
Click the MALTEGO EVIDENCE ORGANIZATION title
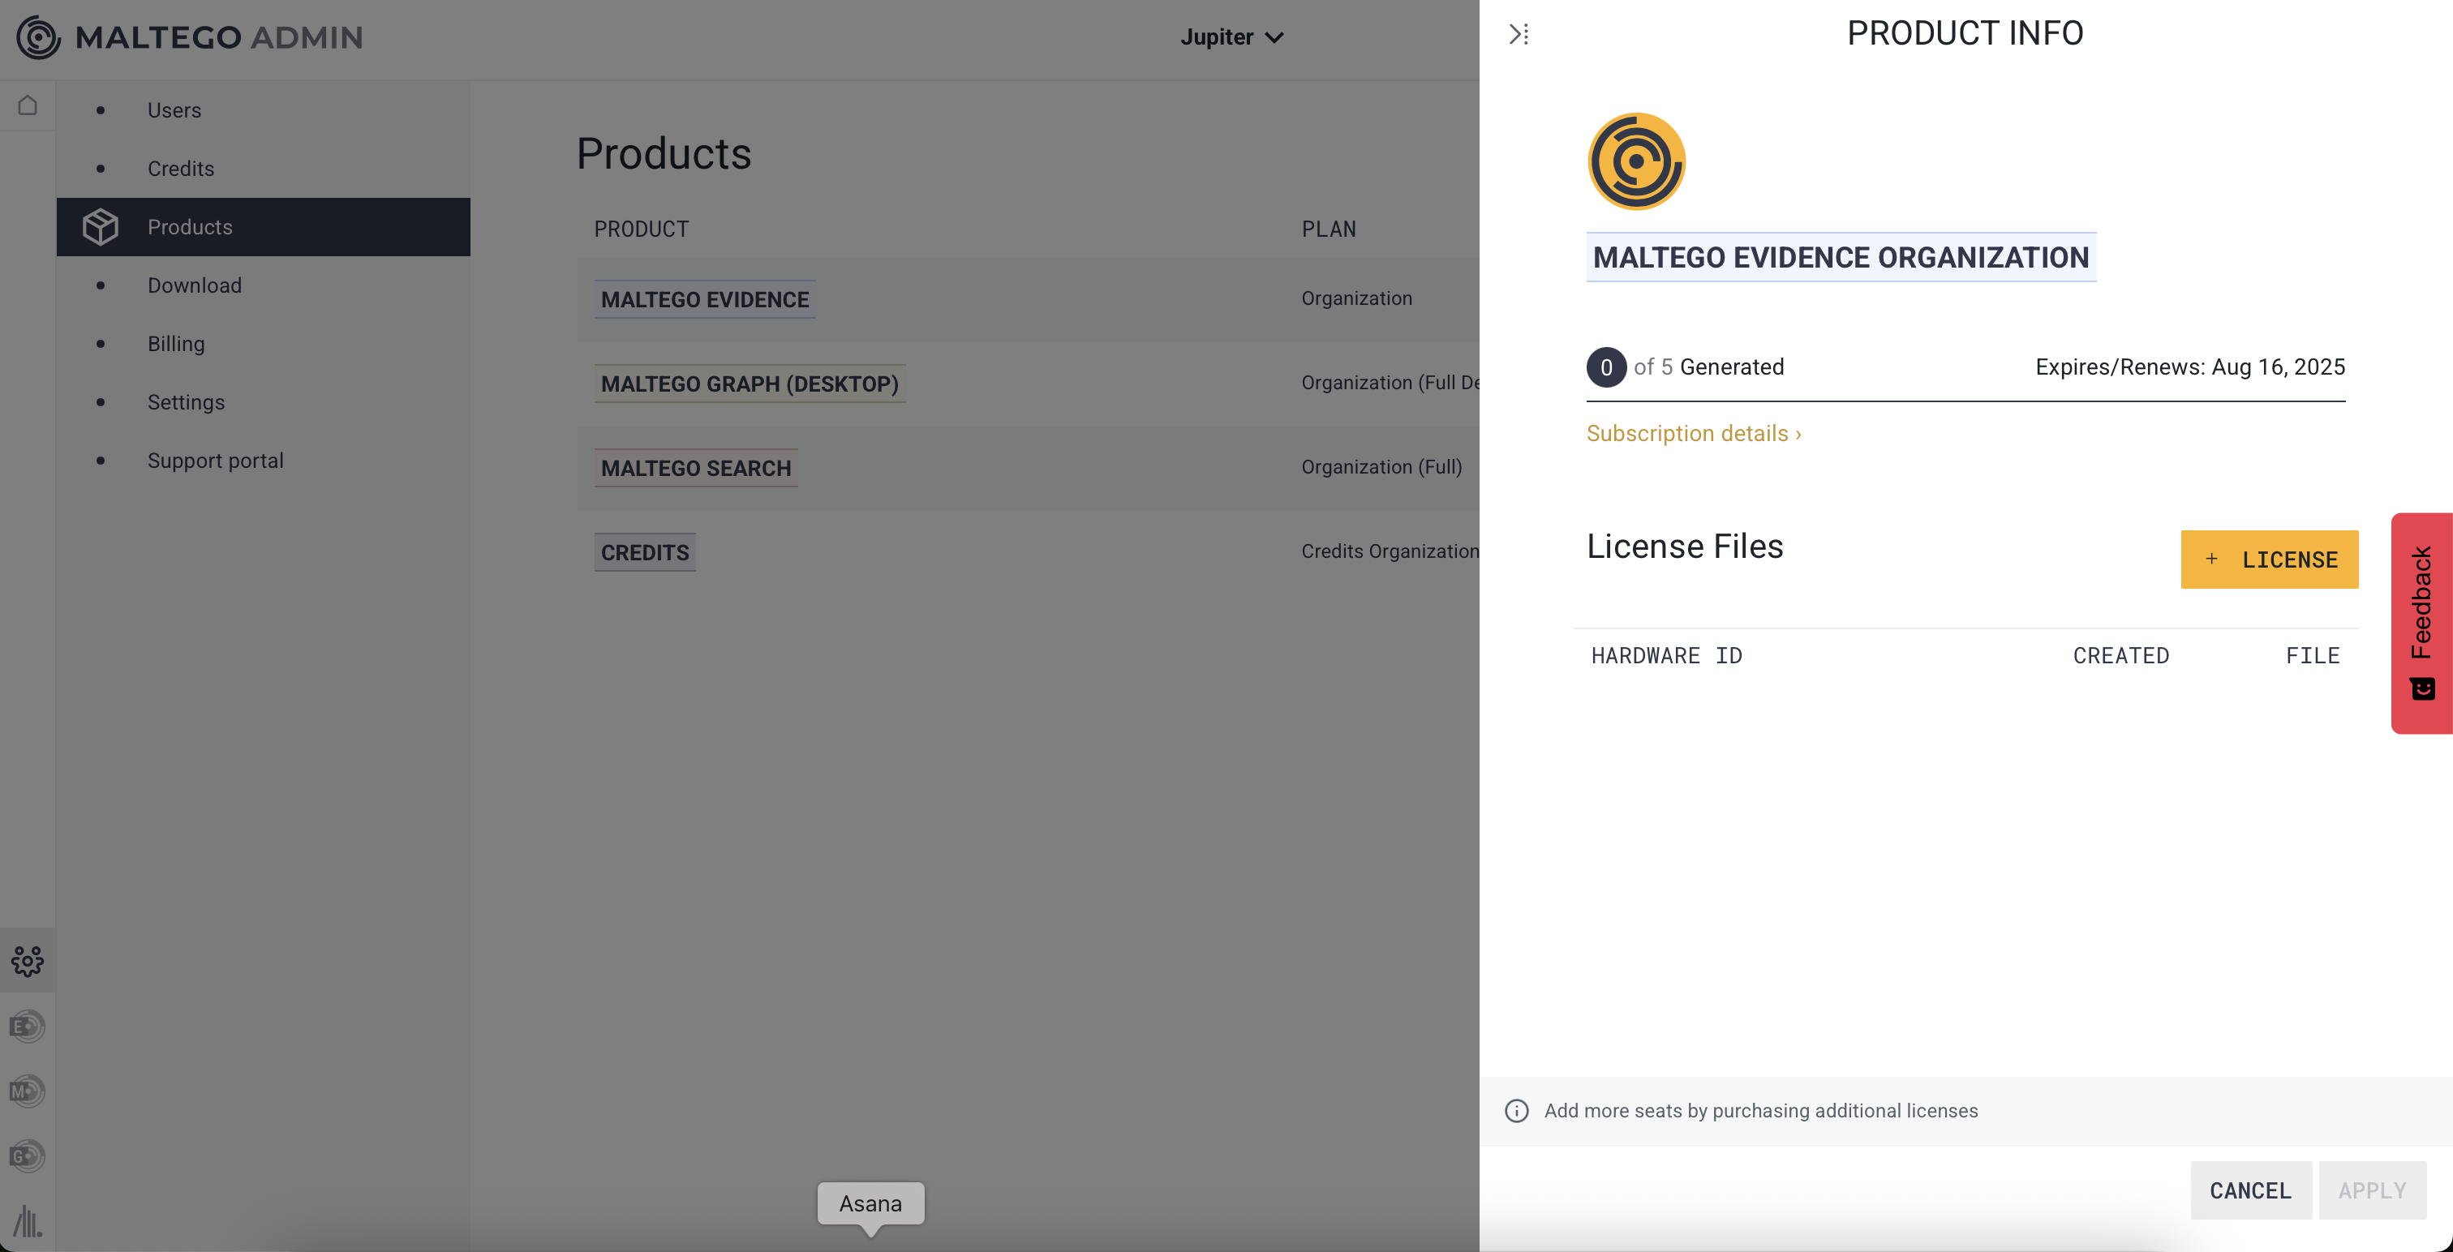tap(1841, 257)
